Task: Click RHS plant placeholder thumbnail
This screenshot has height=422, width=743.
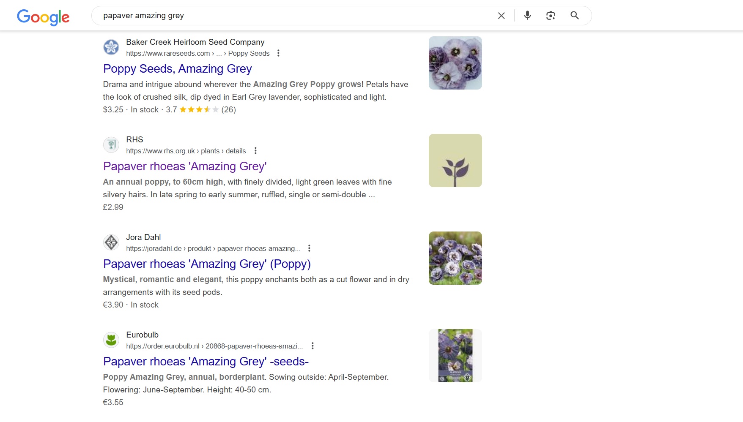Action: click(455, 161)
